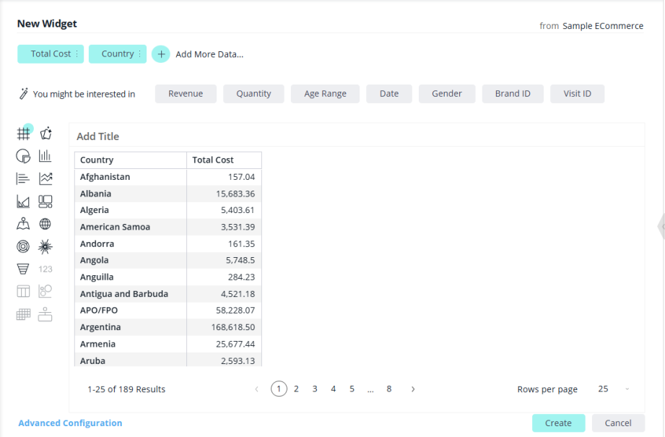
Task: Select the Funnel chart type
Action: click(23, 269)
